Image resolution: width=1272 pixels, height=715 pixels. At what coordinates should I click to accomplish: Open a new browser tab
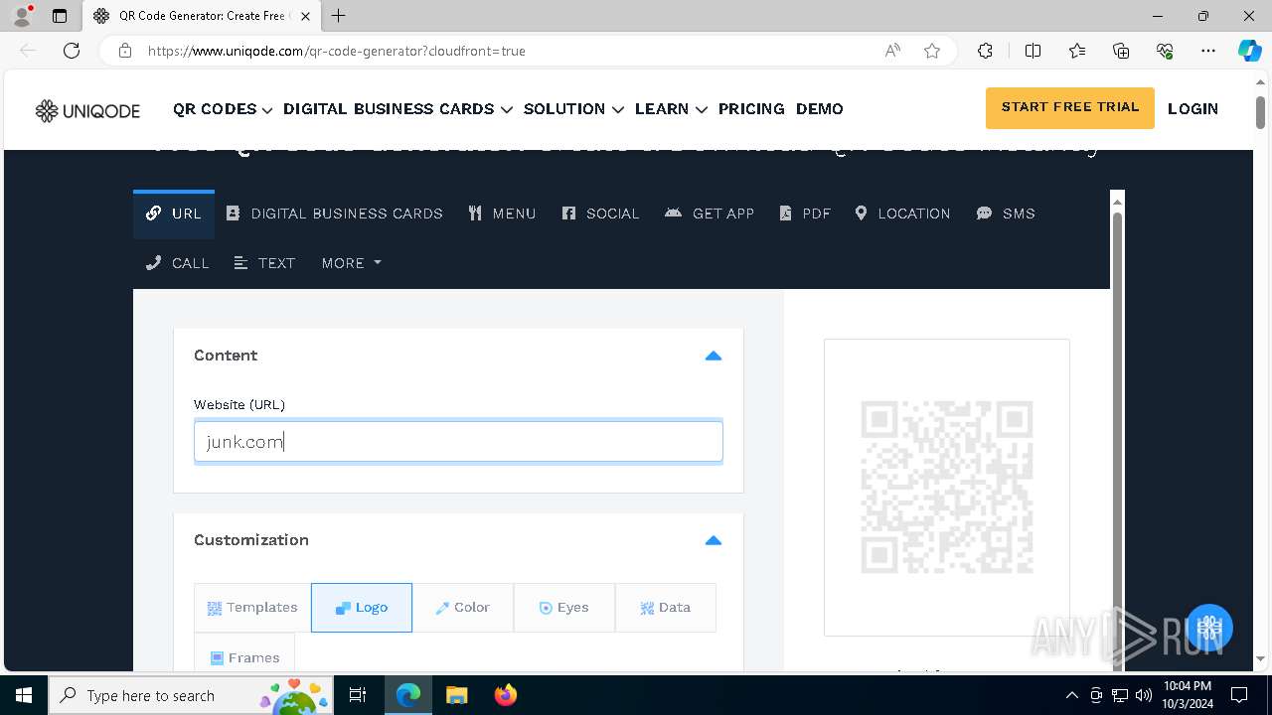click(338, 16)
